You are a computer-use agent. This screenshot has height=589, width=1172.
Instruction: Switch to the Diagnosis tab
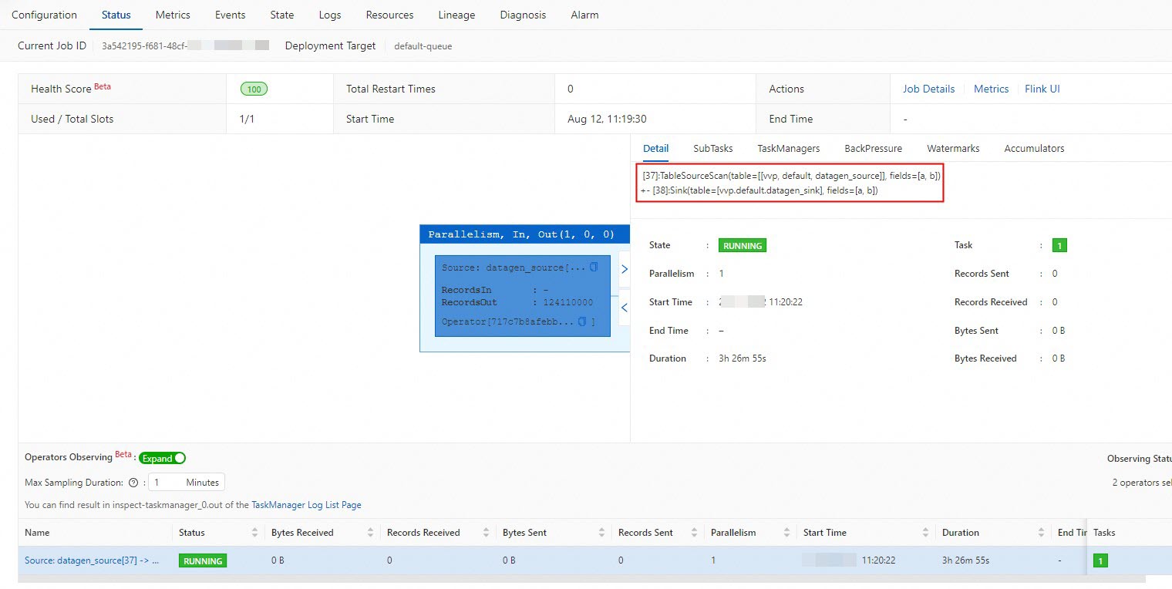click(x=523, y=15)
